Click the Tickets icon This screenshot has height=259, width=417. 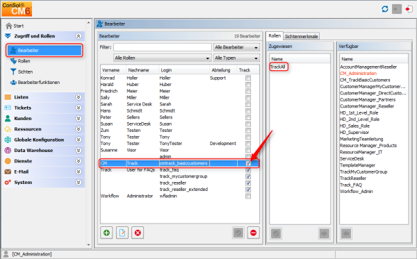[x=8, y=108]
